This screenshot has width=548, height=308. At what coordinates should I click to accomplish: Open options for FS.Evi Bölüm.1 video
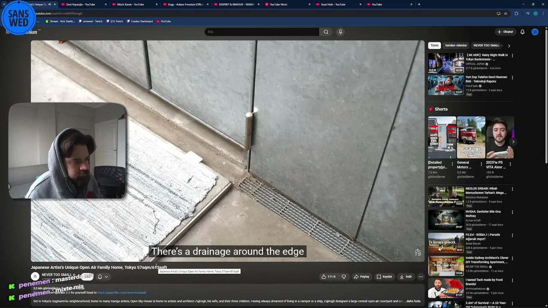[x=512, y=235]
